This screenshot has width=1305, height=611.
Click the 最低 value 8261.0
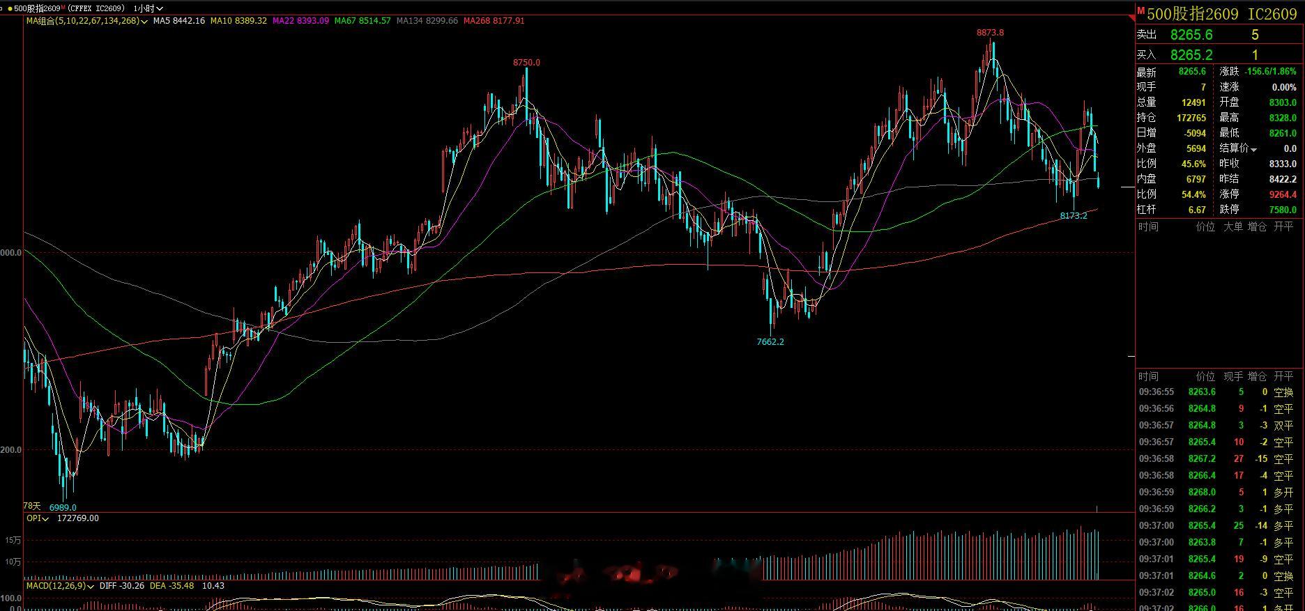(x=1283, y=133)
